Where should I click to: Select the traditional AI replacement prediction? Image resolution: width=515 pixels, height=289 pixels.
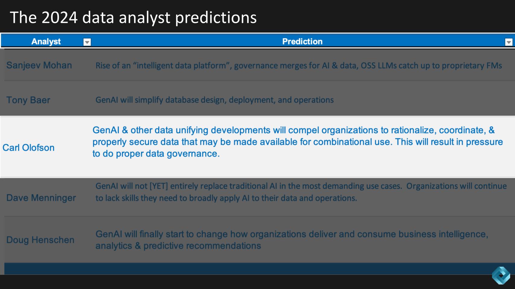pos(301,192)
